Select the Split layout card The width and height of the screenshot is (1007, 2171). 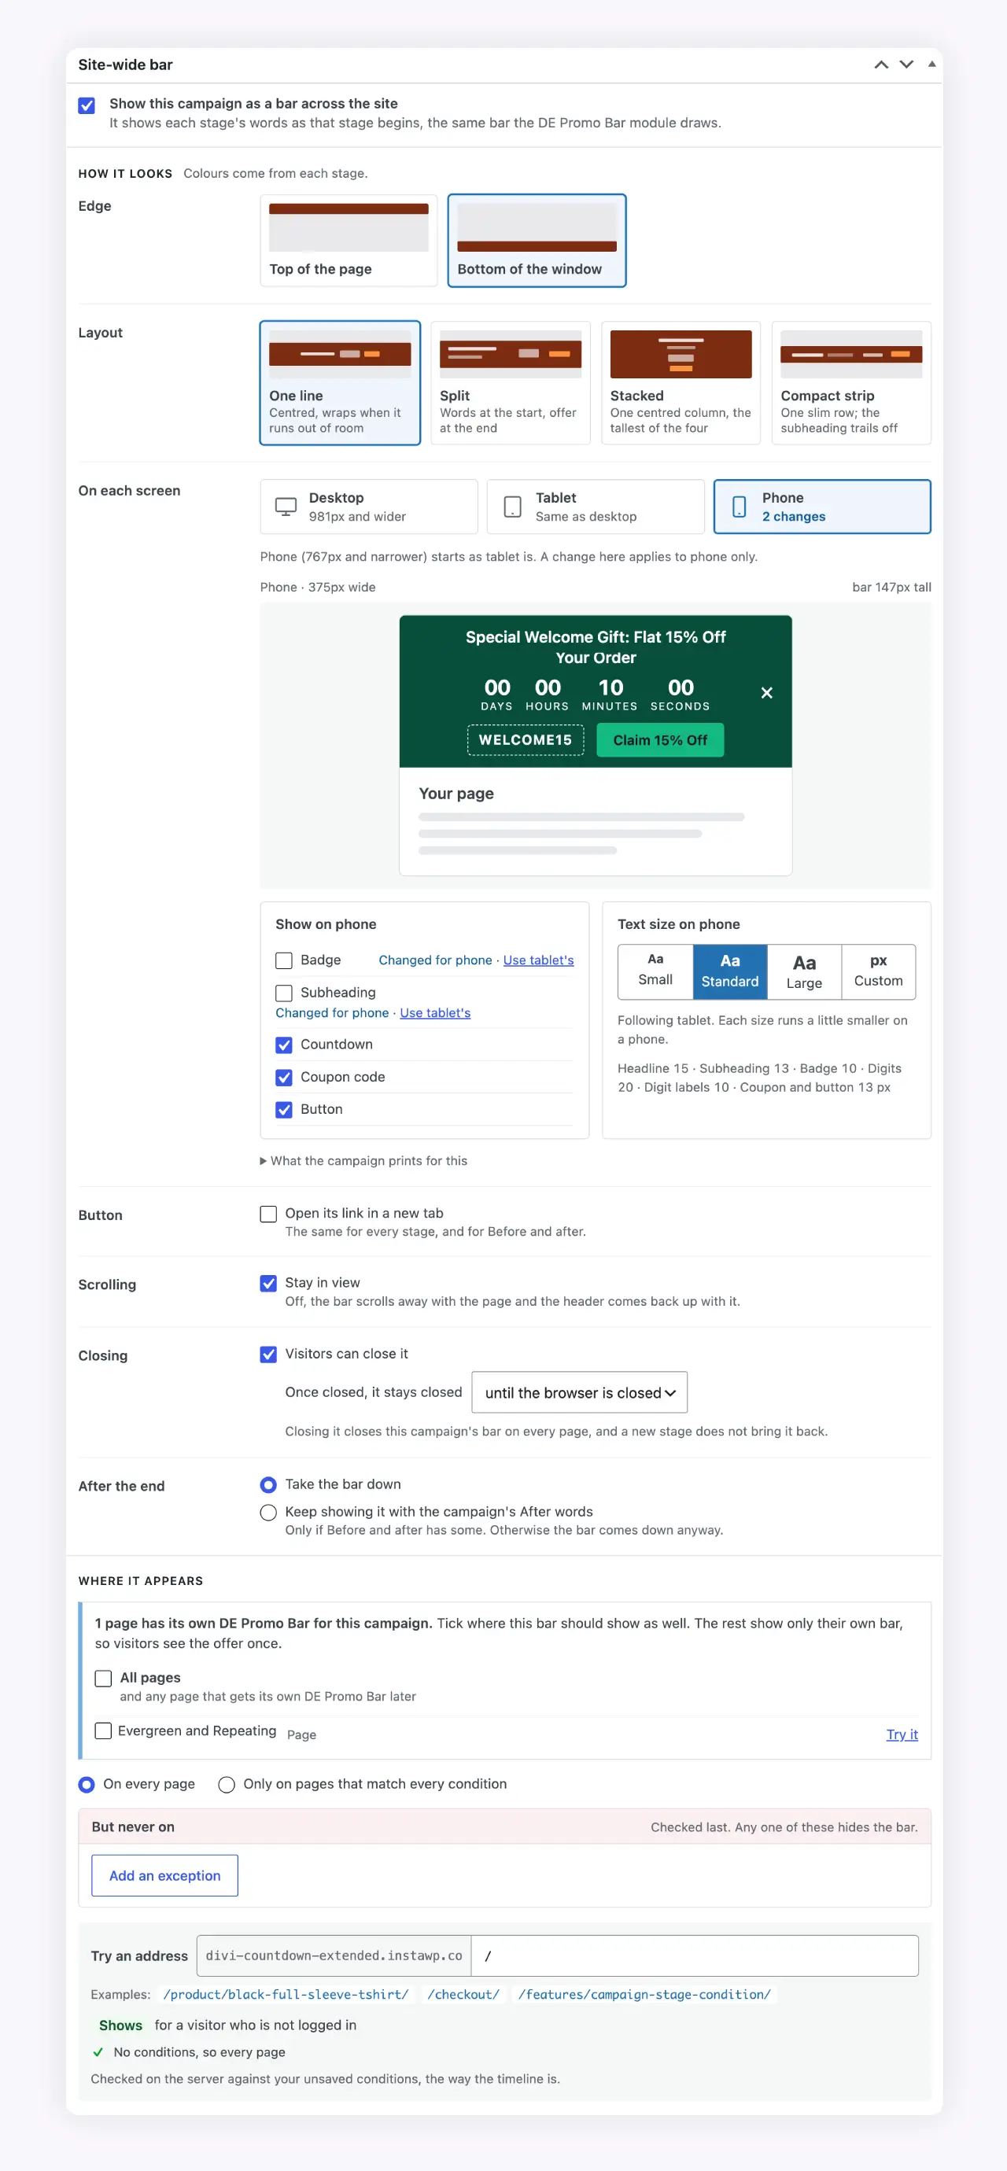[510, 382]
